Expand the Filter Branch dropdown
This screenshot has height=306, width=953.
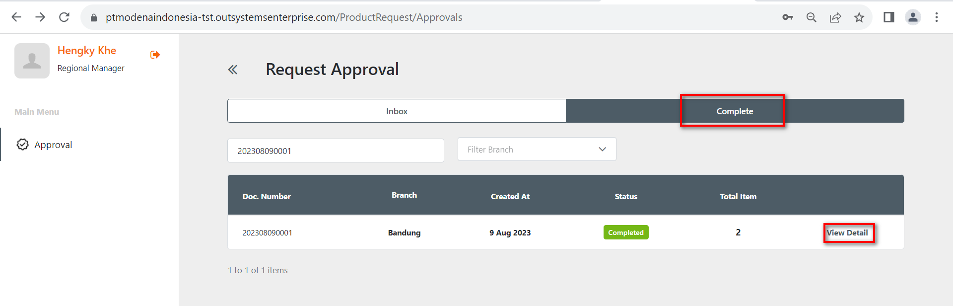point(537,150)
